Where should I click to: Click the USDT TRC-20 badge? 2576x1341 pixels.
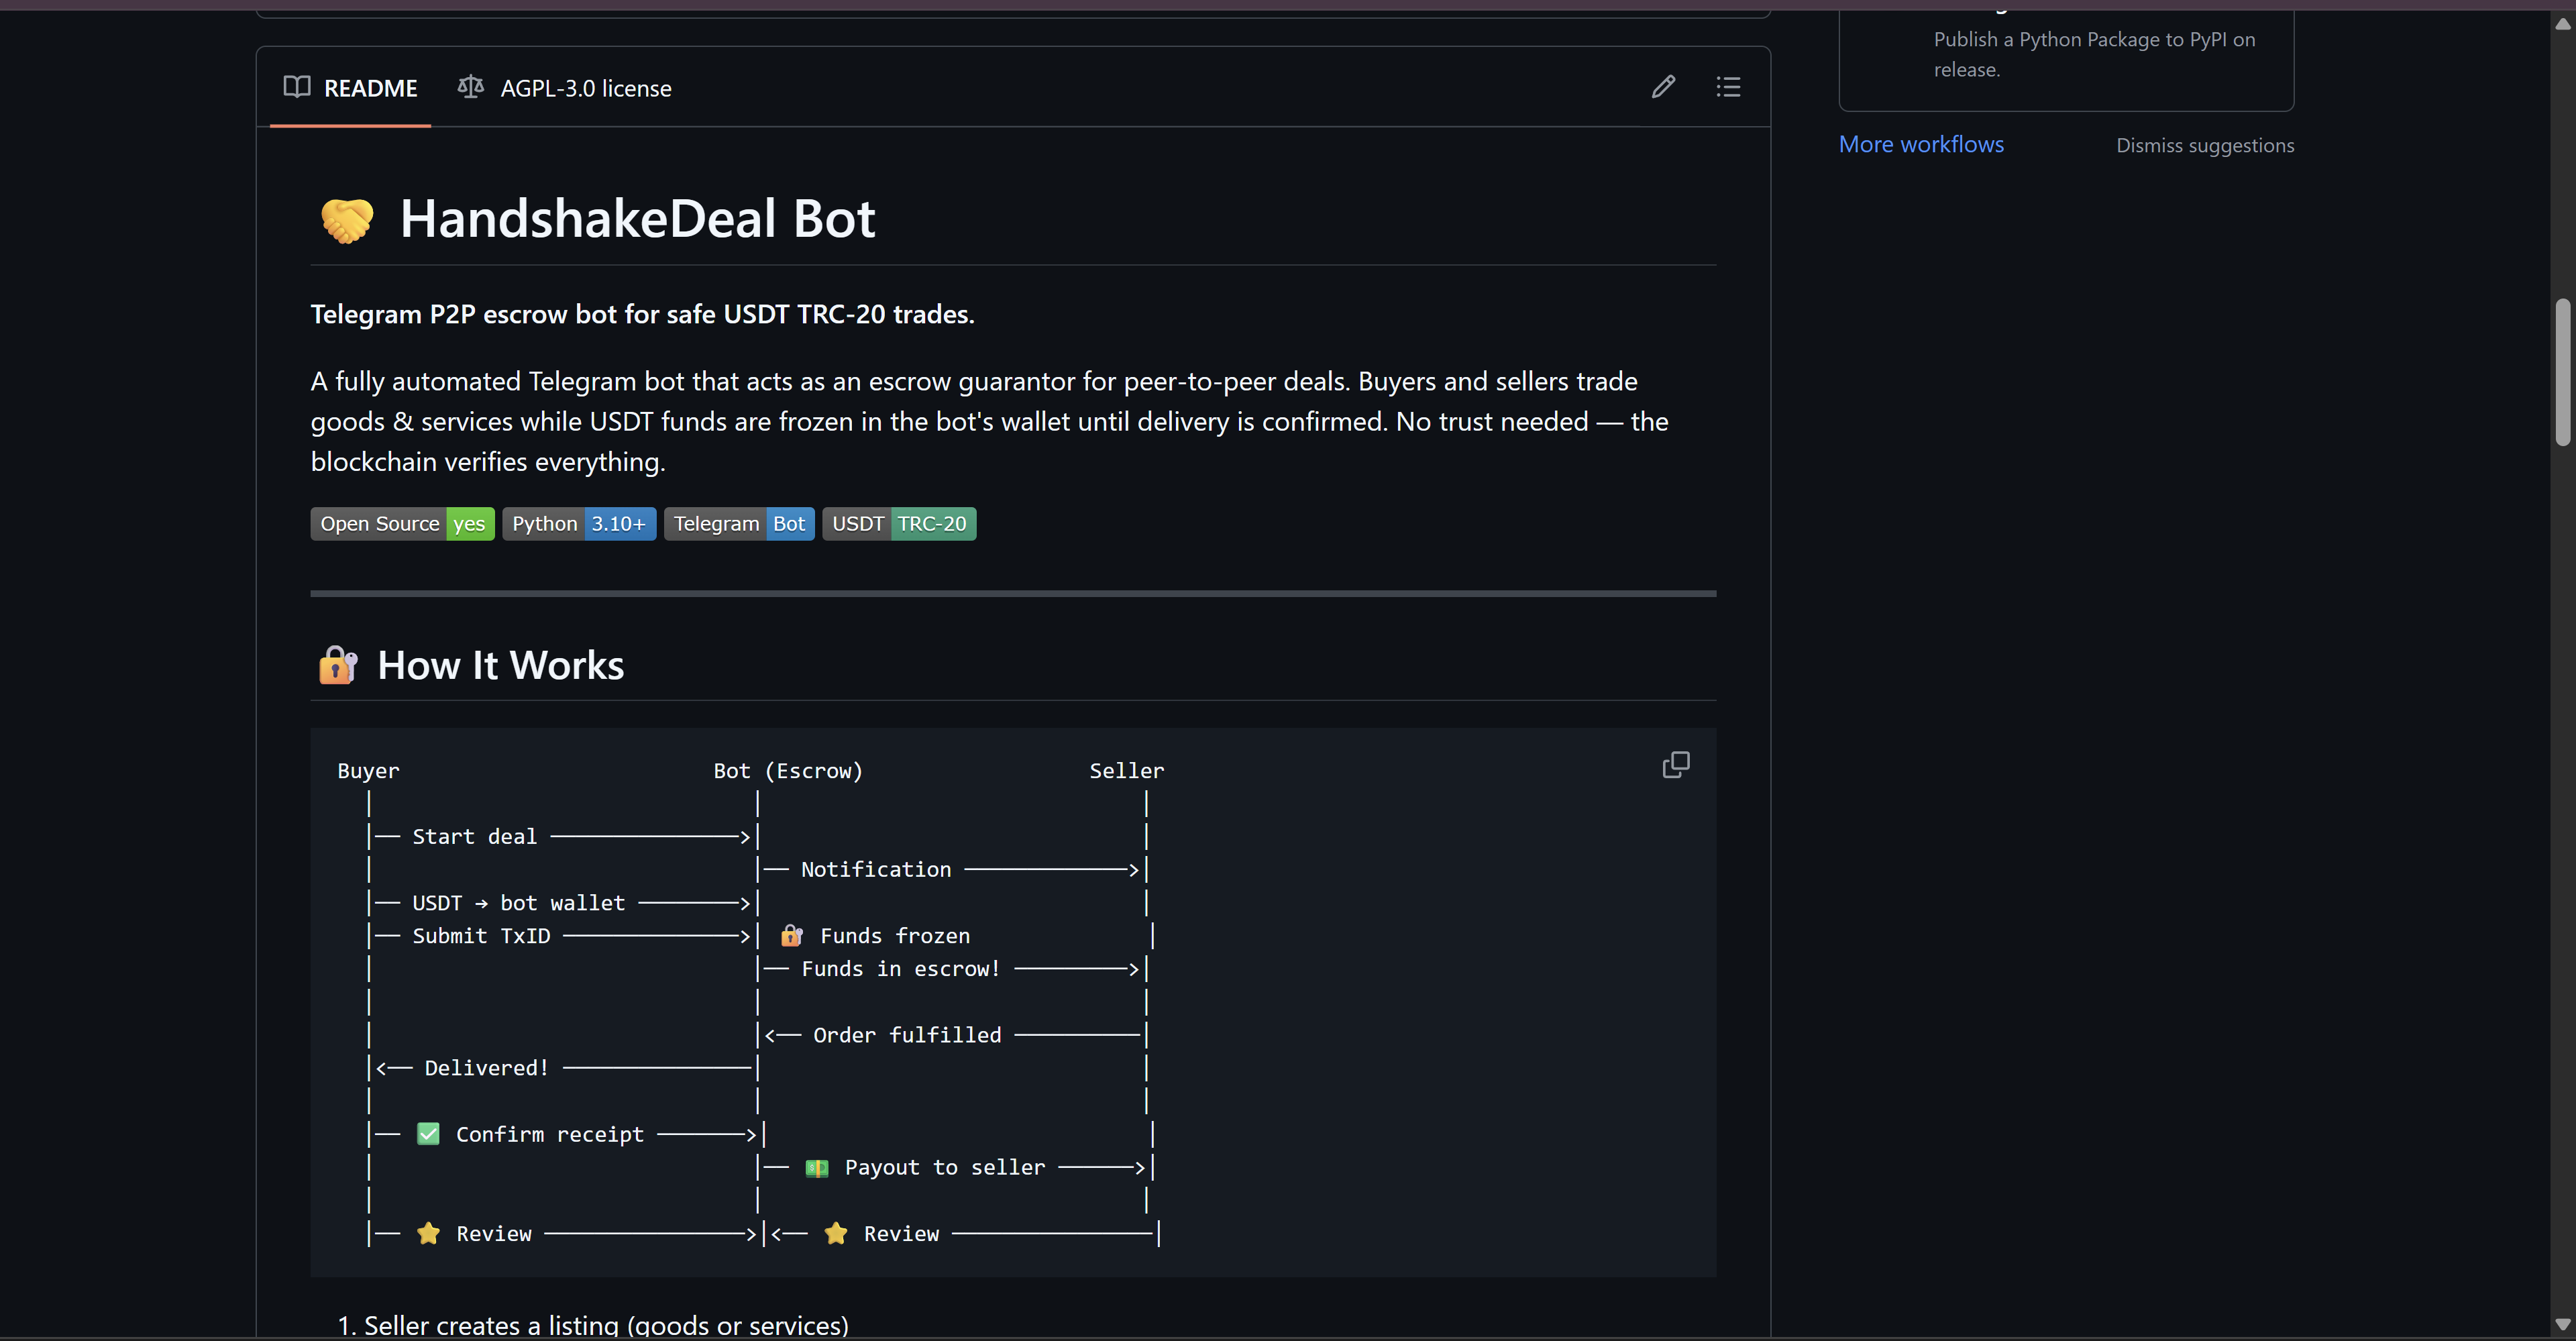click(899, 523)
